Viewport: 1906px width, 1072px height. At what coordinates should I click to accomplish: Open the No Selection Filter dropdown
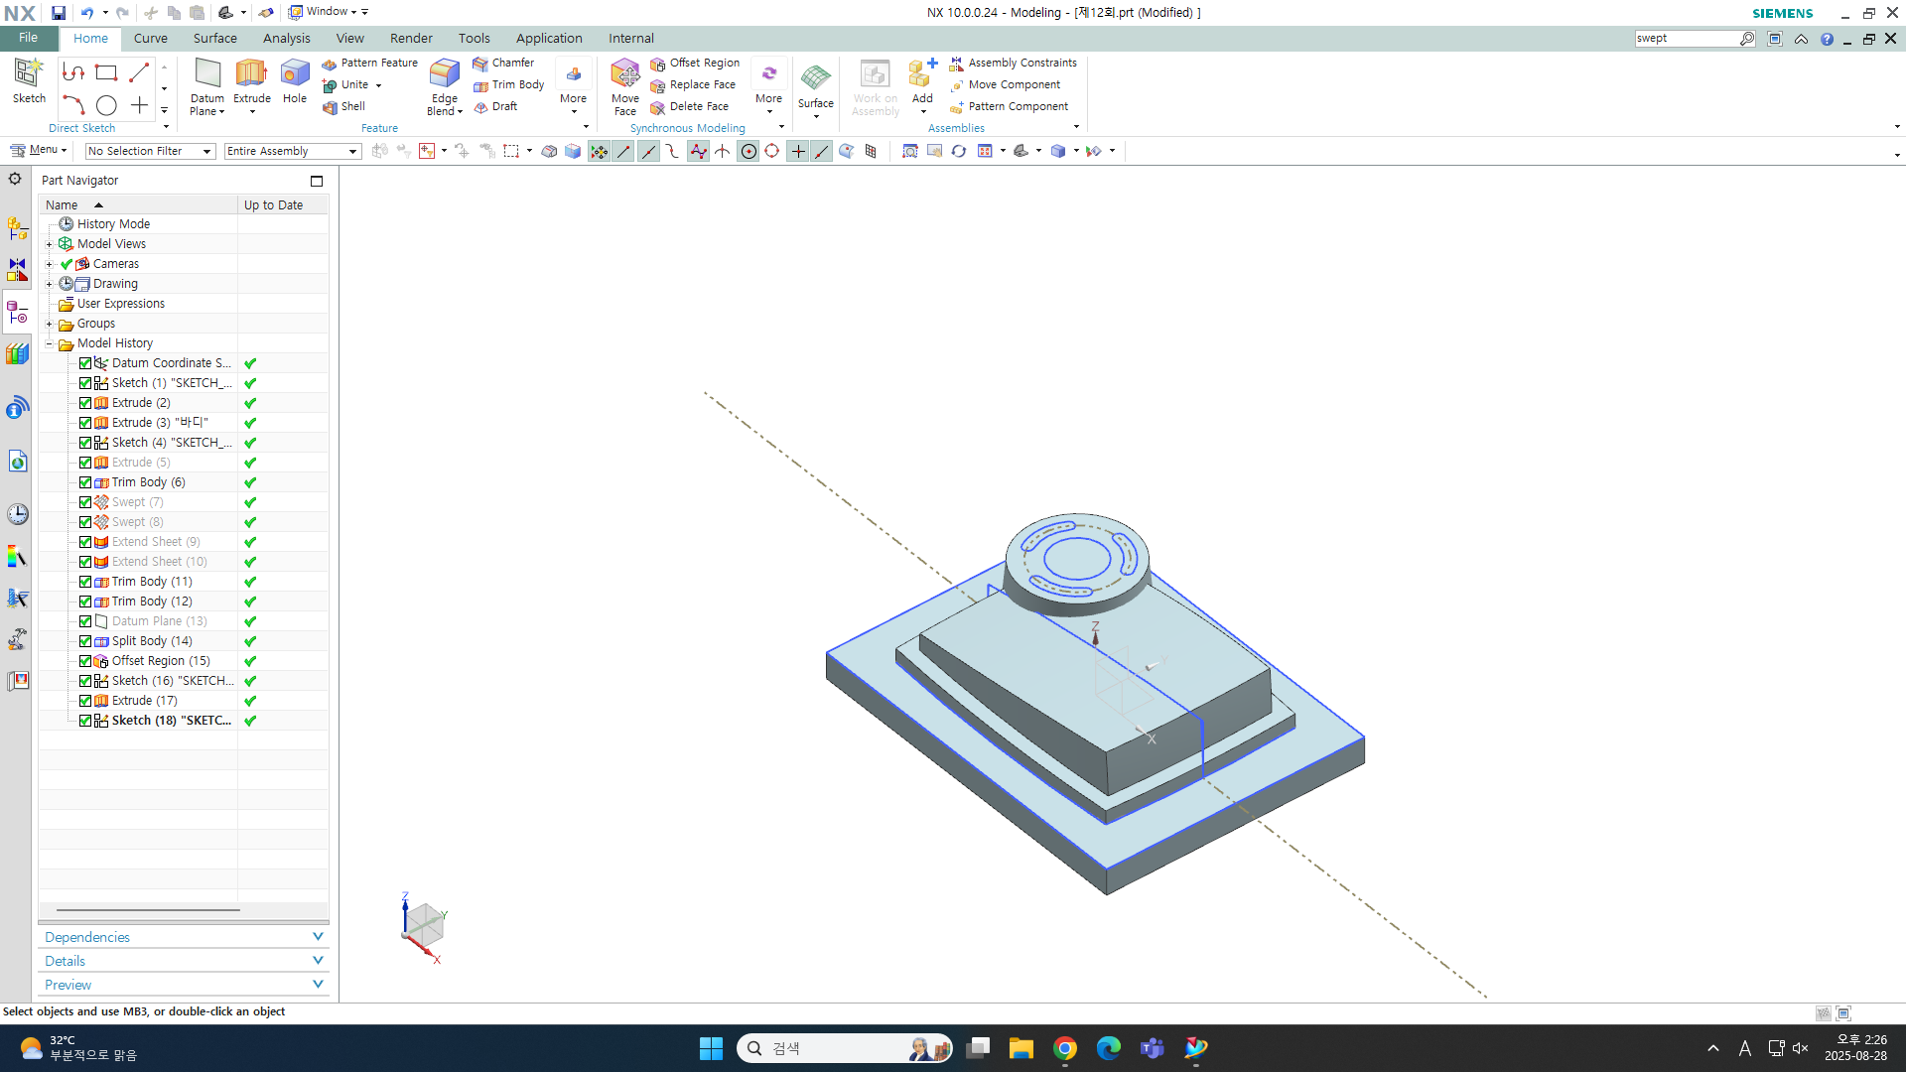click(x=150, y=151)
